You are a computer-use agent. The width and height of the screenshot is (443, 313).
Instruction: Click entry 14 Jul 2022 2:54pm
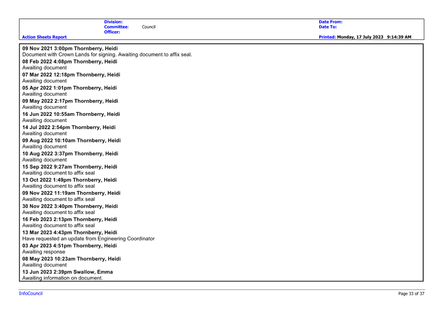click(x=69, y=127)
